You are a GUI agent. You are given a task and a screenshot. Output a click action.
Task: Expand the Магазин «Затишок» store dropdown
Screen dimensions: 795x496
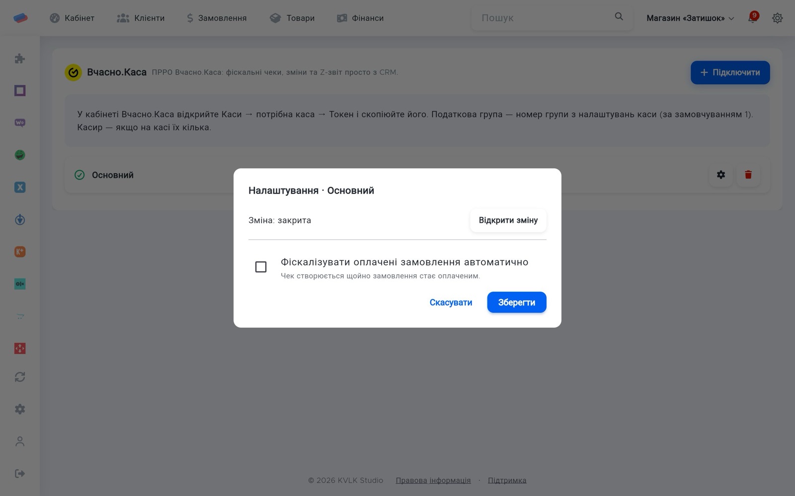click(x=690, y=18)
